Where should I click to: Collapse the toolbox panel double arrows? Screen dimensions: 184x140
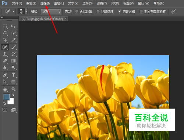point(2,17)
